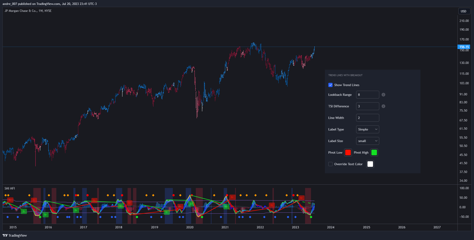Click the 34.00 price axis label

click(x=463, y=181)
